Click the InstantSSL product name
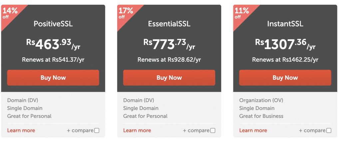The image size is (341, 144). (x=285, y=24)
